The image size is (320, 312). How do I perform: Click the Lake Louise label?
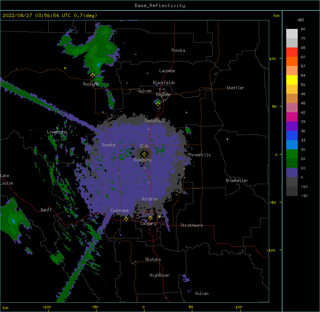(6, 179)
